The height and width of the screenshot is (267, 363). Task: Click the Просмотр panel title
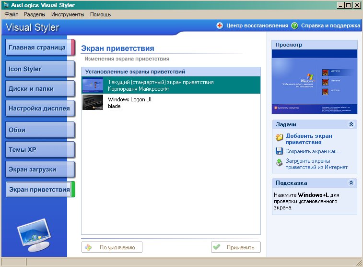click(x=289, y=45)
